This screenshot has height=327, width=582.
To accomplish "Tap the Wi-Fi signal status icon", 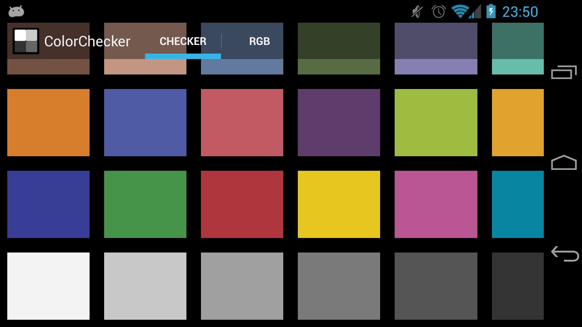I will [x=460, y=11].
